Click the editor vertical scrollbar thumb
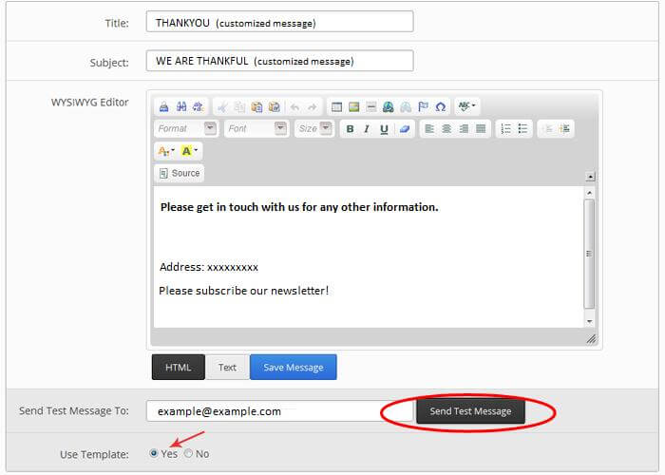Viewport: 665px width, 475px height. (x=589, y=254)
